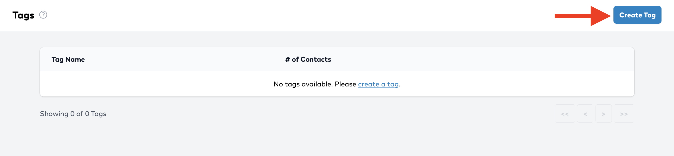Advance to the next page of tags
The height and width of the screenshot is (156, 674).
tap(603, 114)
